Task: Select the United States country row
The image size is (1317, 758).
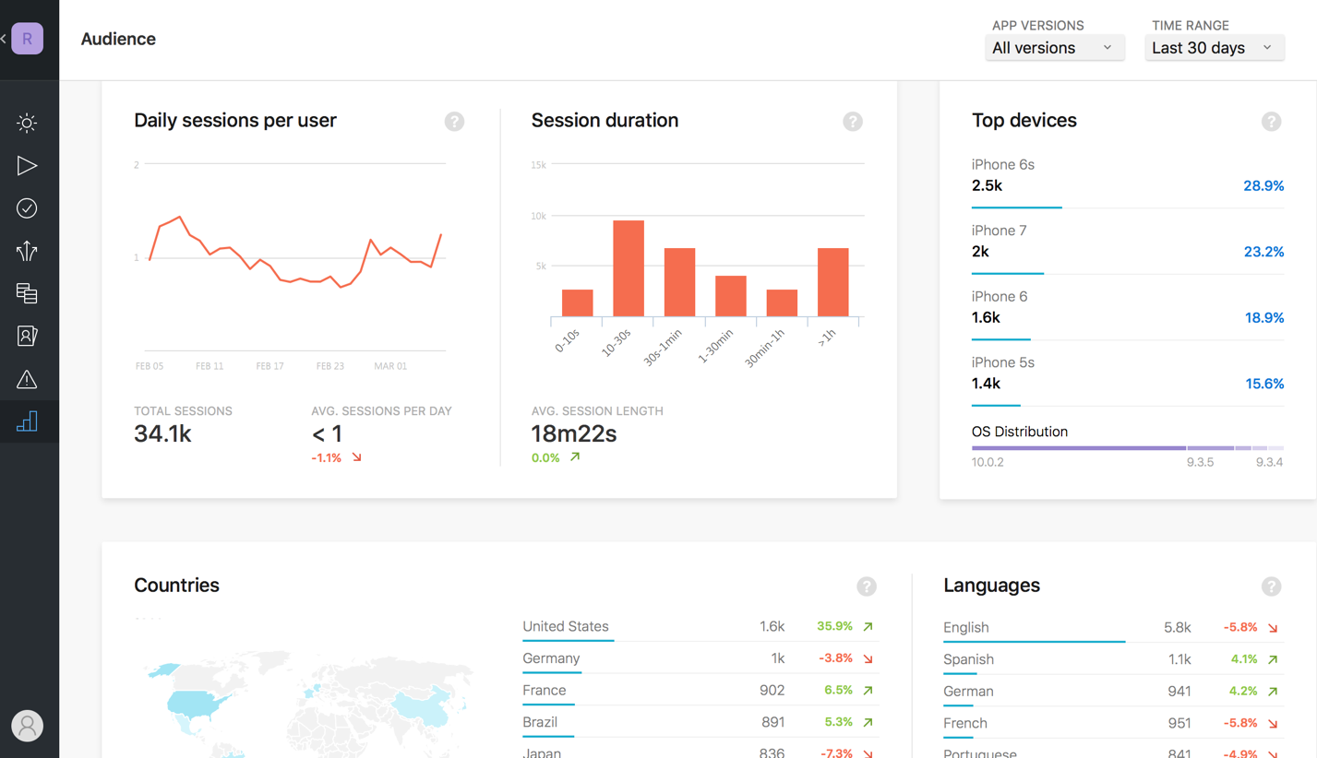Action: pos(699,627)
